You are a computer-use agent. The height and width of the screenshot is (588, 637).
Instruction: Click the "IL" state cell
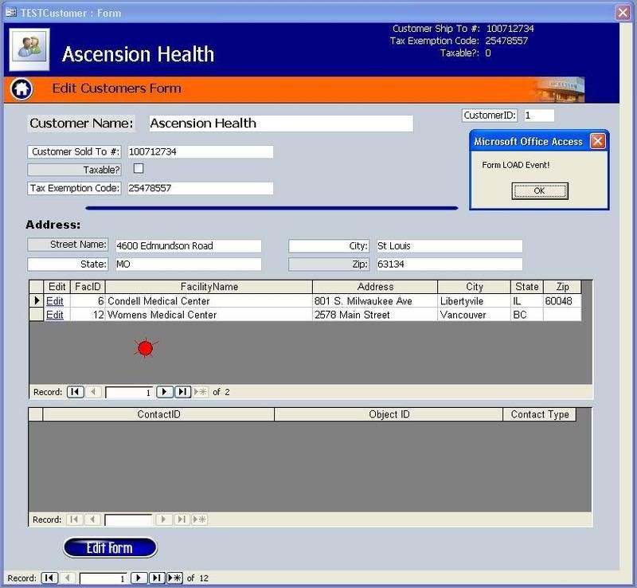[527, 301]
